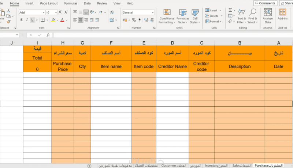This screenshot has height=168, width=293.
Task: Click the Share button
Action: (x=286, y=3)
